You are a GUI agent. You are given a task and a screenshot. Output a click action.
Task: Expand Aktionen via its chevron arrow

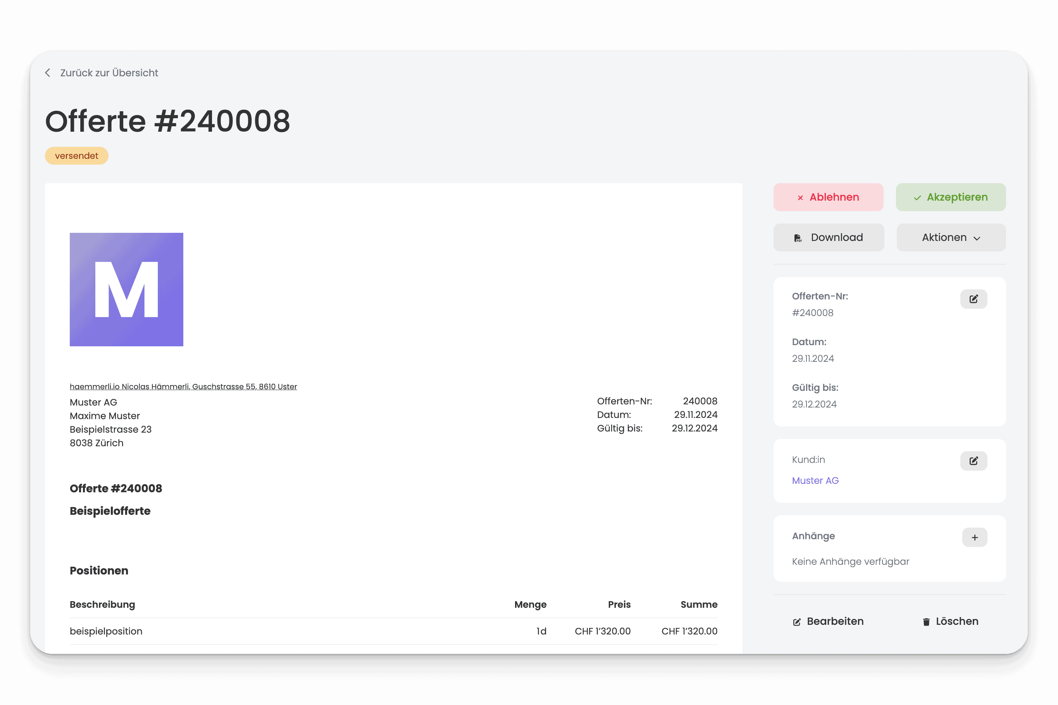[x=977, y=238]
